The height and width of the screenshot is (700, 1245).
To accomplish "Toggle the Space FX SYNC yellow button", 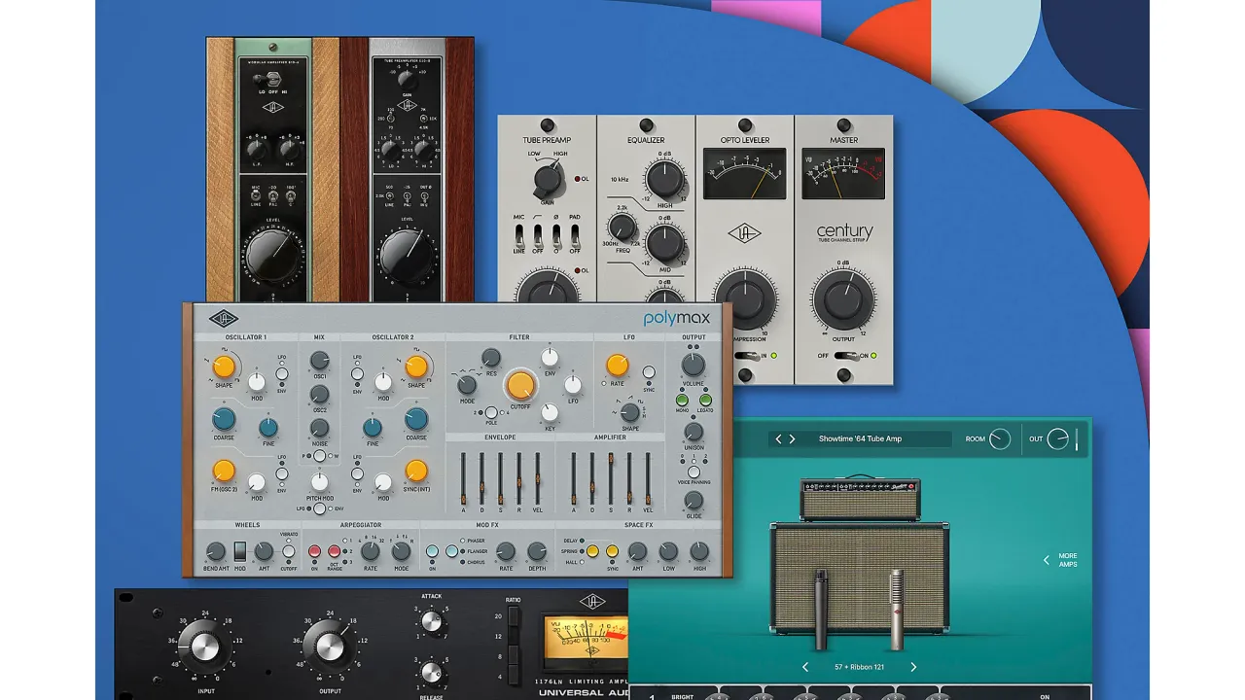I will coord(612,551).
